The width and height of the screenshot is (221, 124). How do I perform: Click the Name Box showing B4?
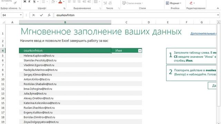(x=10, y=15)
